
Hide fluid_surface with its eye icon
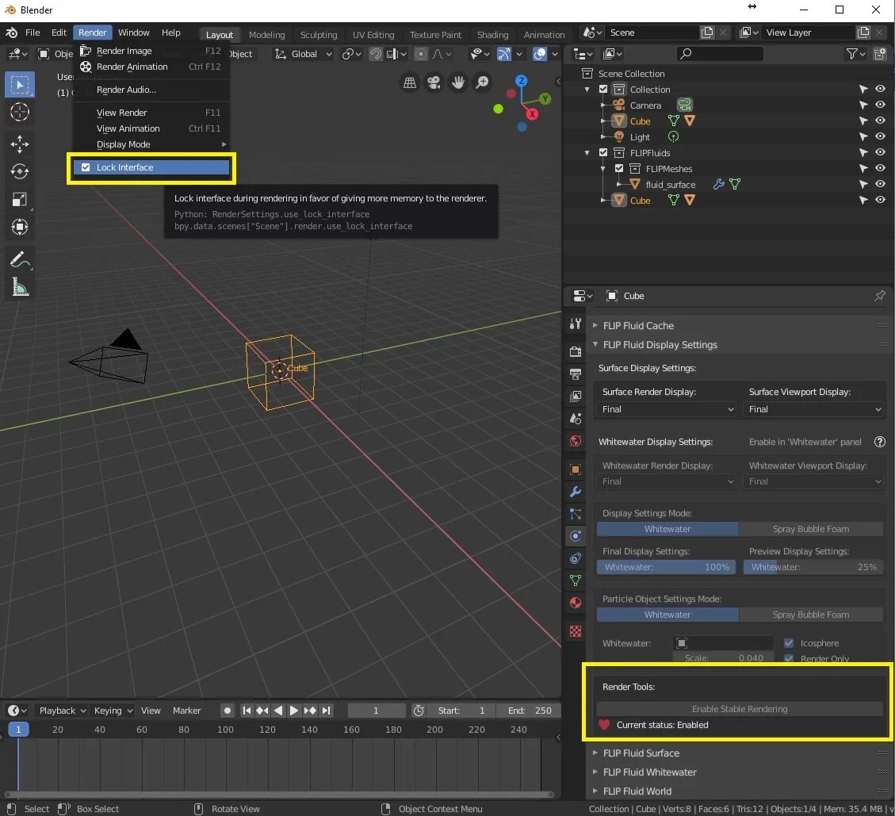[880, 184]
